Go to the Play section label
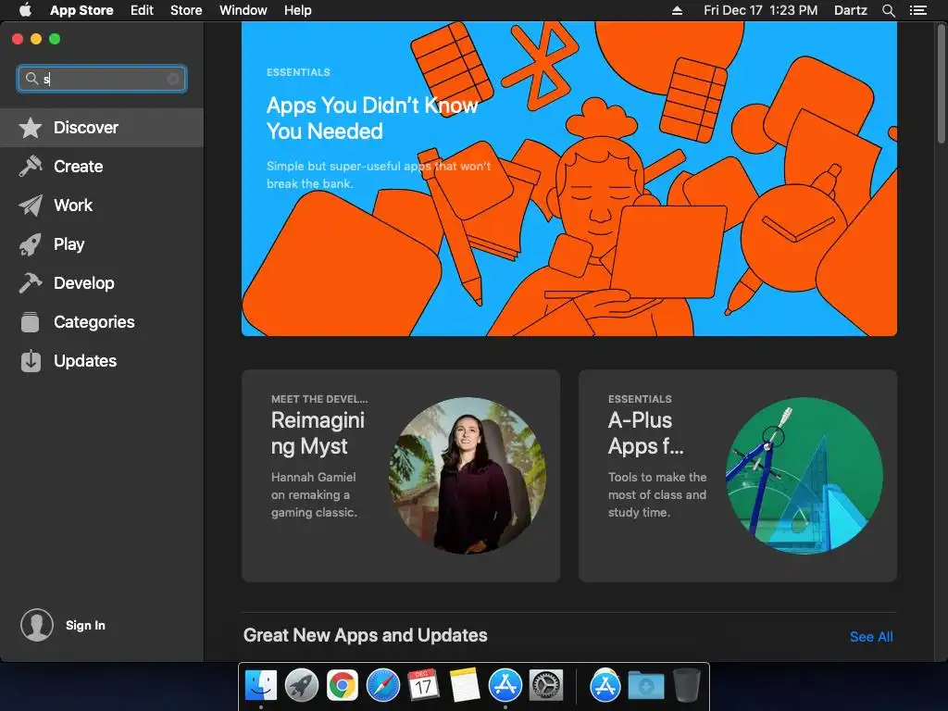Image resolution: width=948 pixels, height=711 pixels. tap(69, 244)
